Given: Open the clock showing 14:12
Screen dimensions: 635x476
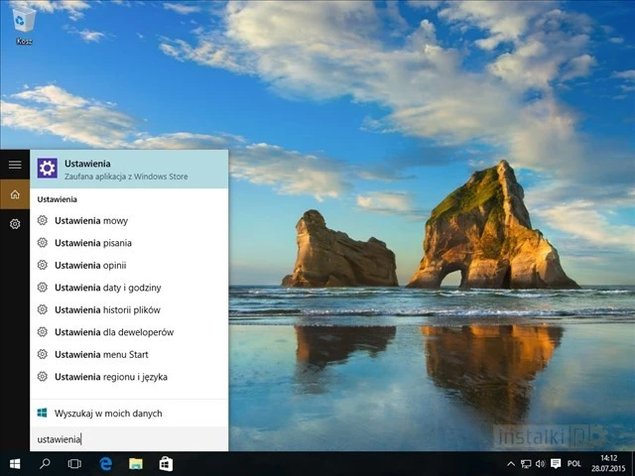Looking at the screenshot, I should coord(608,463).
